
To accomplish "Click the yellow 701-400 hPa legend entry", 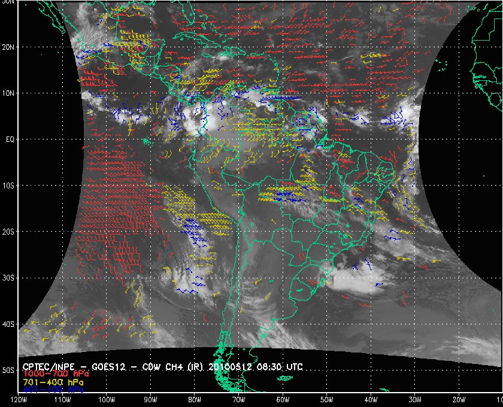I will [x=53, y=382].
